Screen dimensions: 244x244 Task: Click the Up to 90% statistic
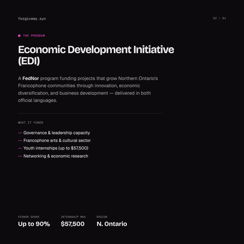(34, 224)
